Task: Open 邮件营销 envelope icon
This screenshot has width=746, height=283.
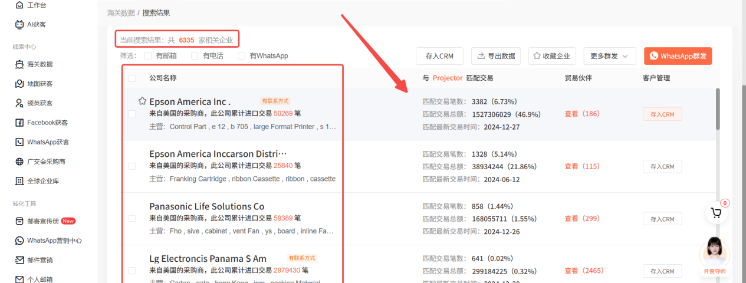Action: 19,260
